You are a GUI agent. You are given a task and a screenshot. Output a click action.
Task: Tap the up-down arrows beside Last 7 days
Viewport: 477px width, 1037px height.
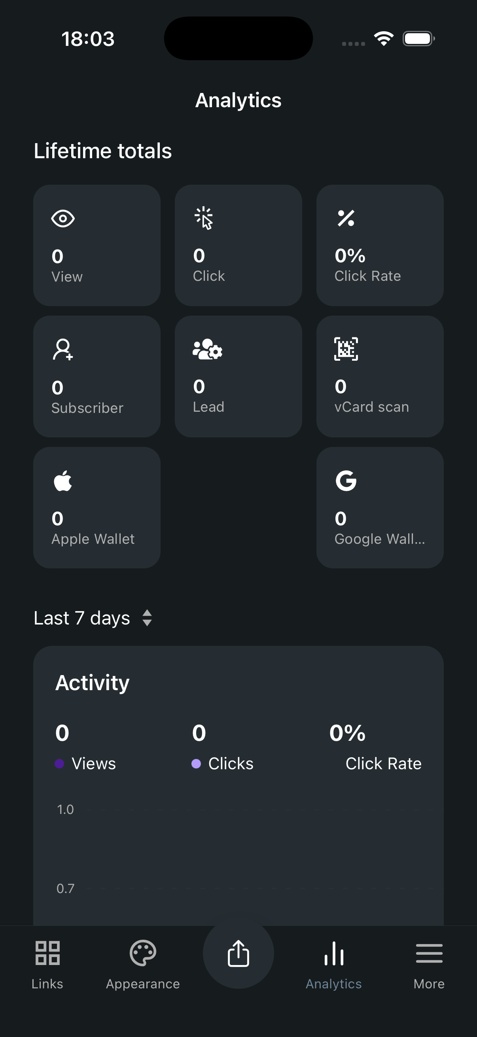tap(147, 618)
